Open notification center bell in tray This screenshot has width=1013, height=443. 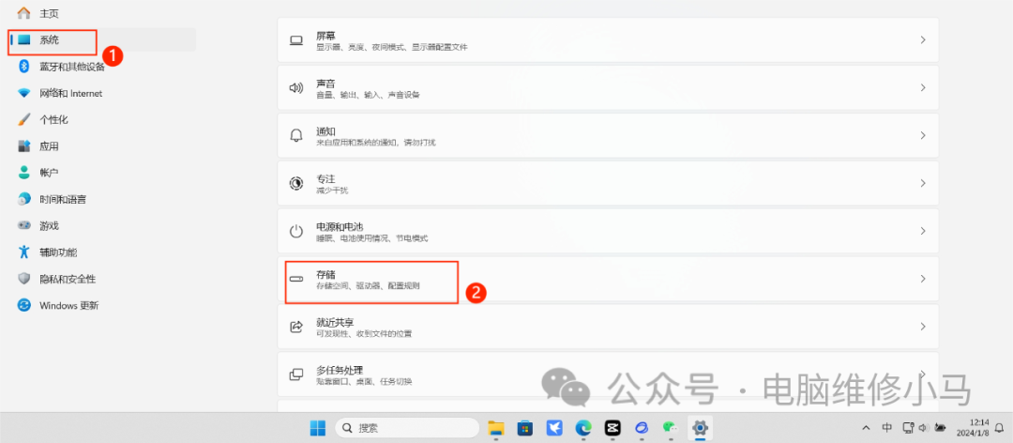1000,427
